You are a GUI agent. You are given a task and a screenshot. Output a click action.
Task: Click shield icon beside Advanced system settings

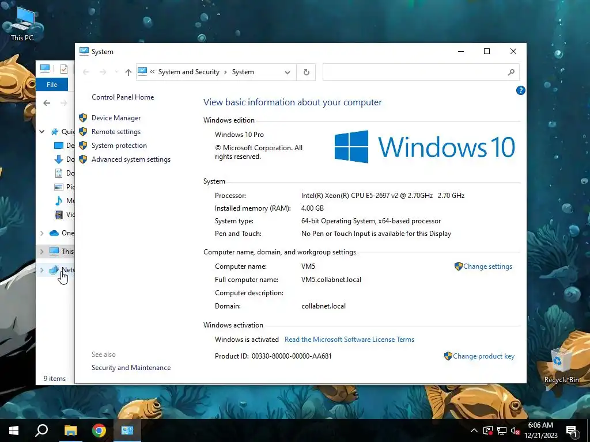point(83,159)
